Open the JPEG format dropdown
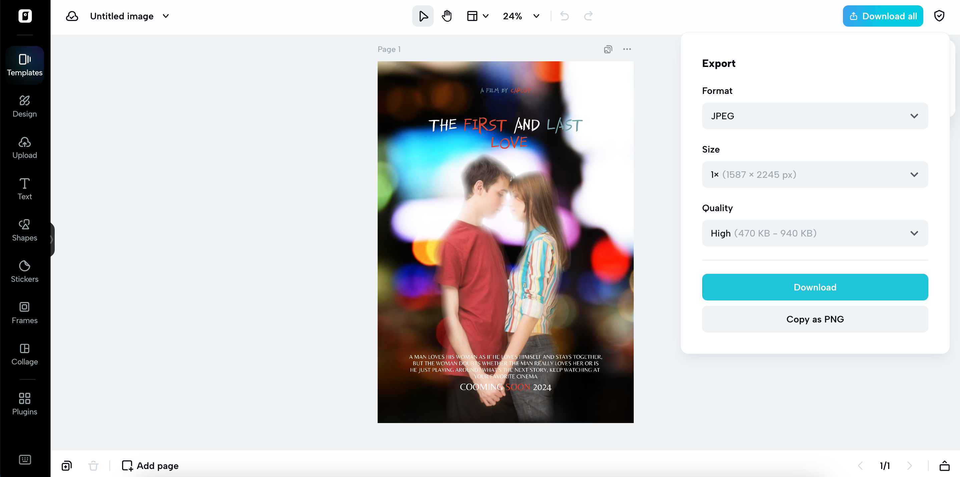Image resolution: width=960 pixels, height=477 pixels. tap(815, 116)
